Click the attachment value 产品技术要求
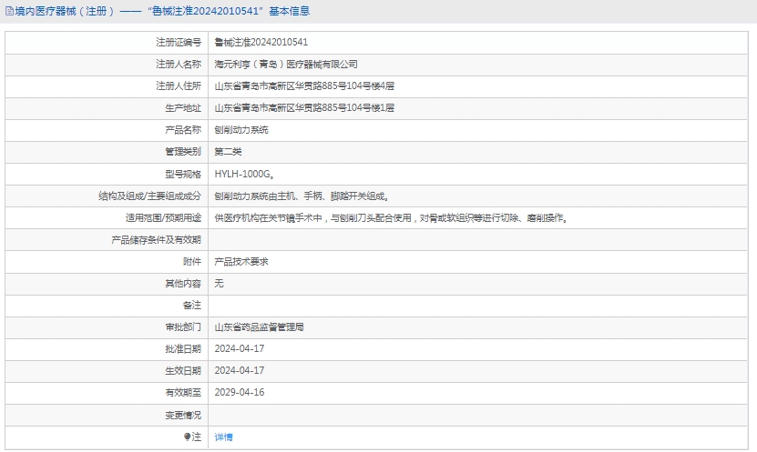Viewport: 757px width, 452px height. tap(241, 262)
